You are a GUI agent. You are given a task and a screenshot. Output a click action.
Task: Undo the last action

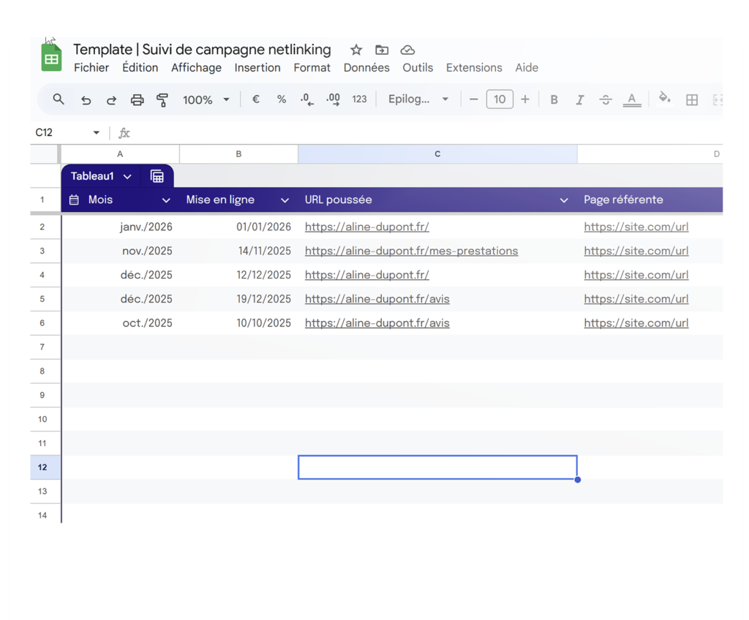coord(86,100)
